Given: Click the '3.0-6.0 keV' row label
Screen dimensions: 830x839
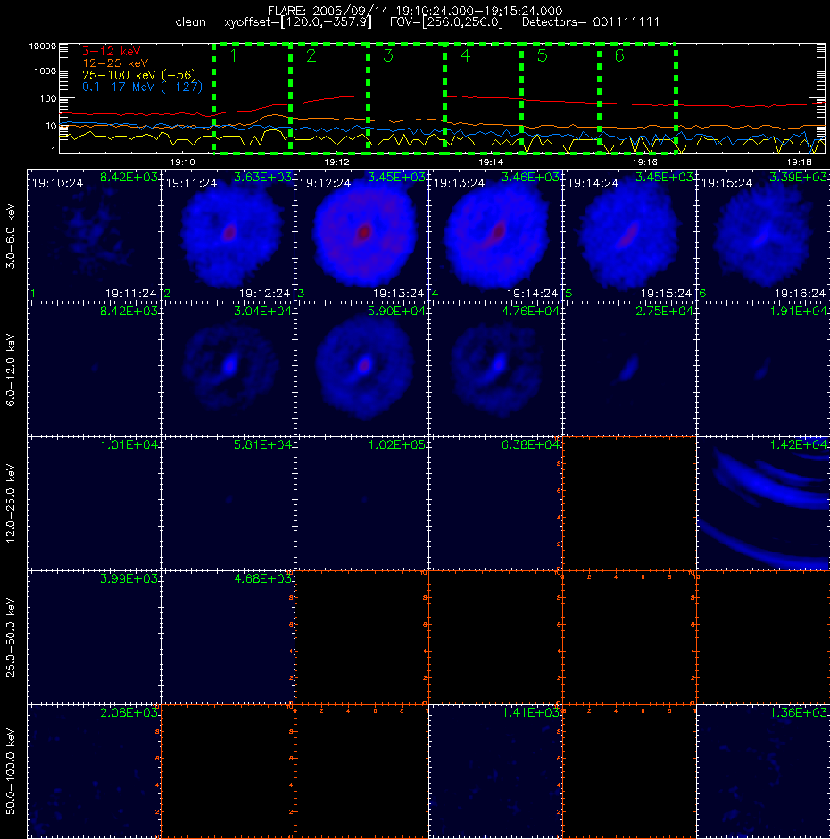Looking at the screenshot, I should click(11, 236).
